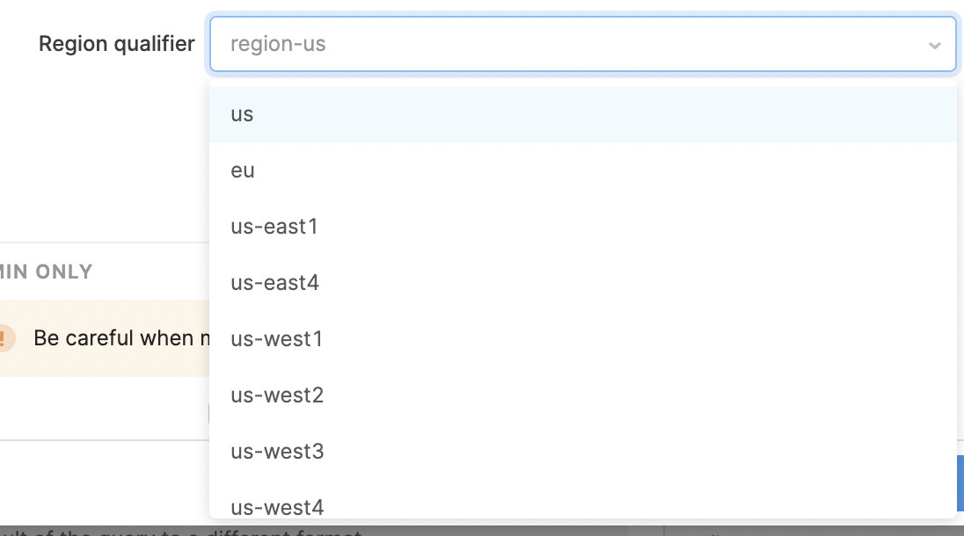Pick us-west3 from the options

click(583, 452)
